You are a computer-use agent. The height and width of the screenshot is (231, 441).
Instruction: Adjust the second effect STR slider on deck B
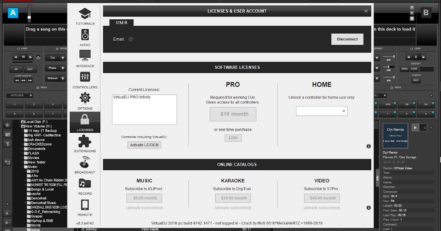tap(388, 67)
